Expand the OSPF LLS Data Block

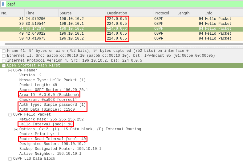pos(10,159)
